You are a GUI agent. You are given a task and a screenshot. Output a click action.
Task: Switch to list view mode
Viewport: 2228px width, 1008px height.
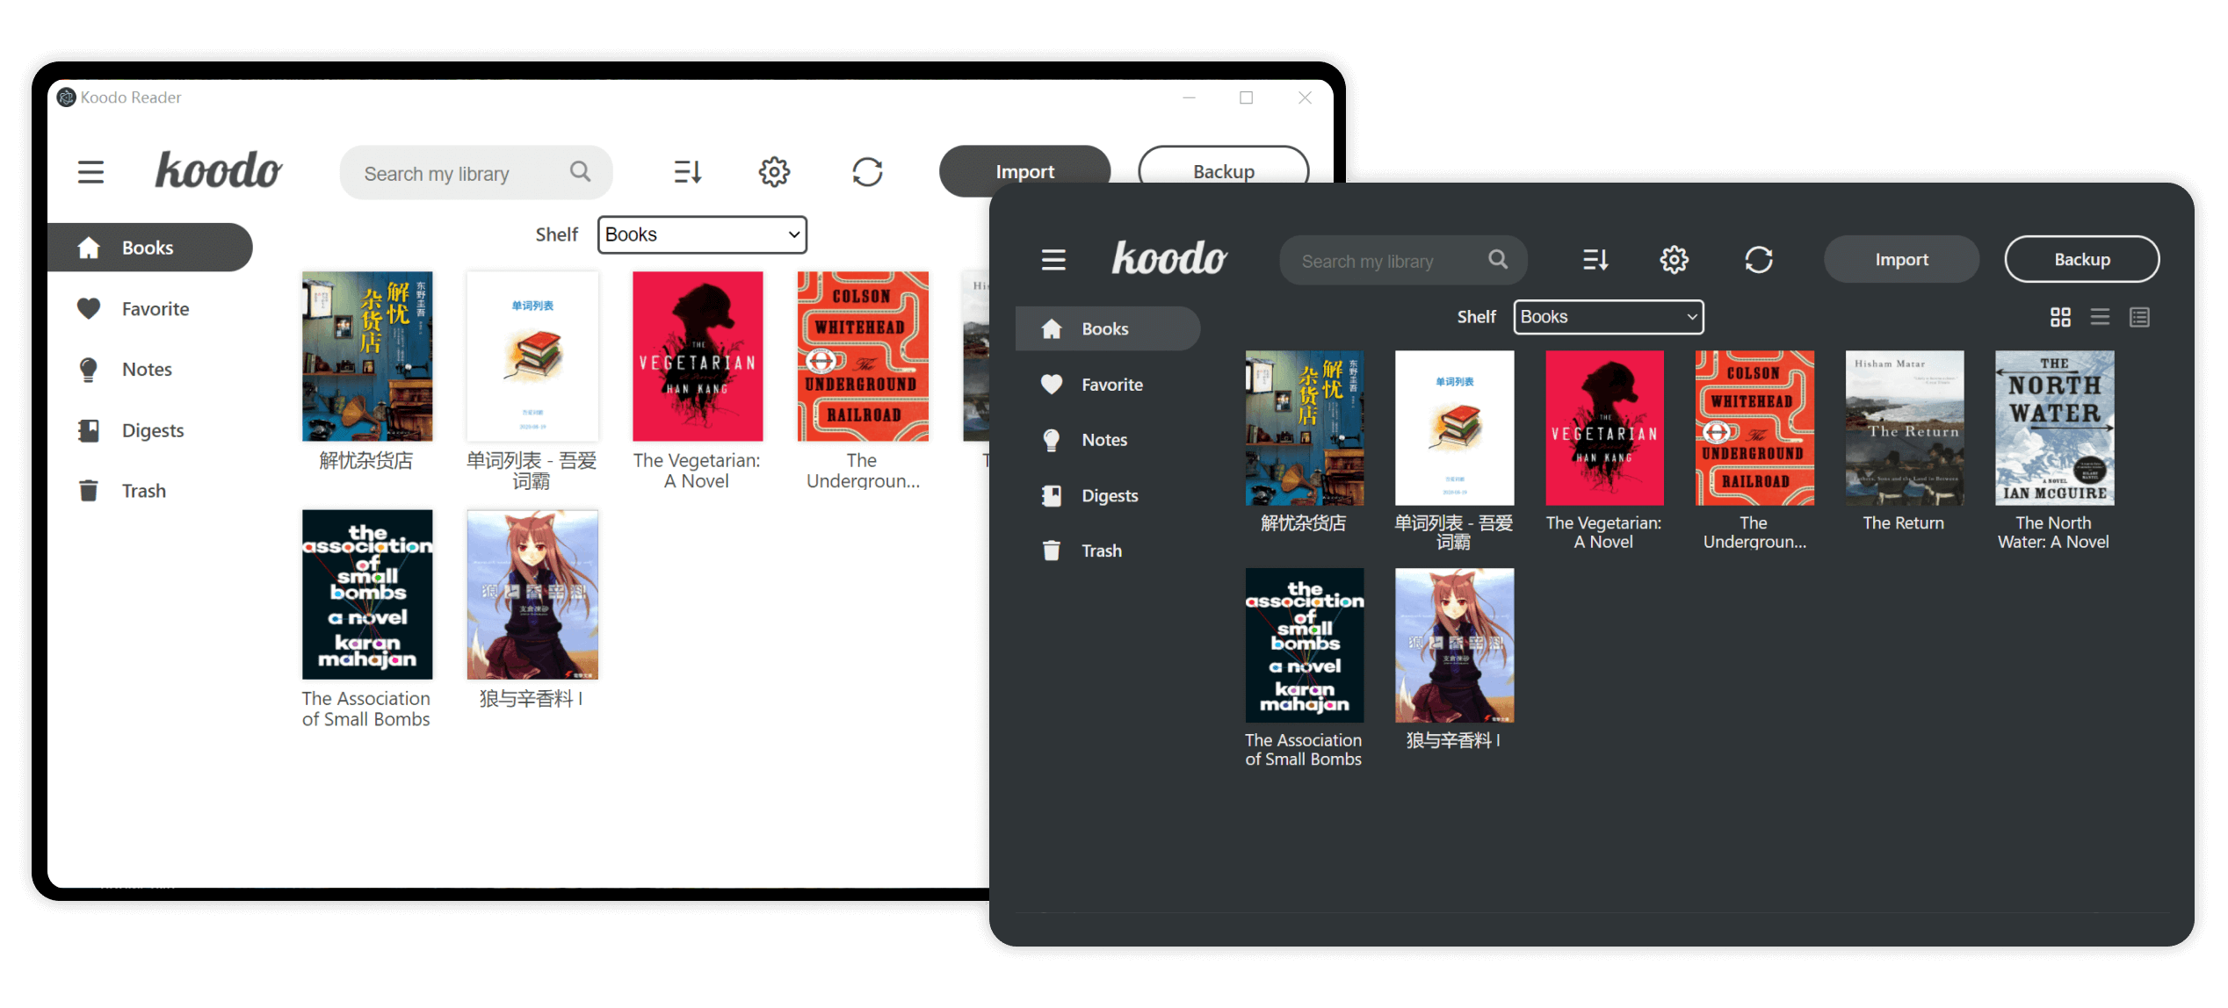point(2100,317)
